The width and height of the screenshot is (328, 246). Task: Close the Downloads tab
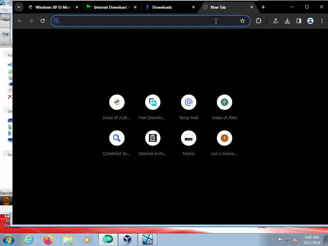193,7
